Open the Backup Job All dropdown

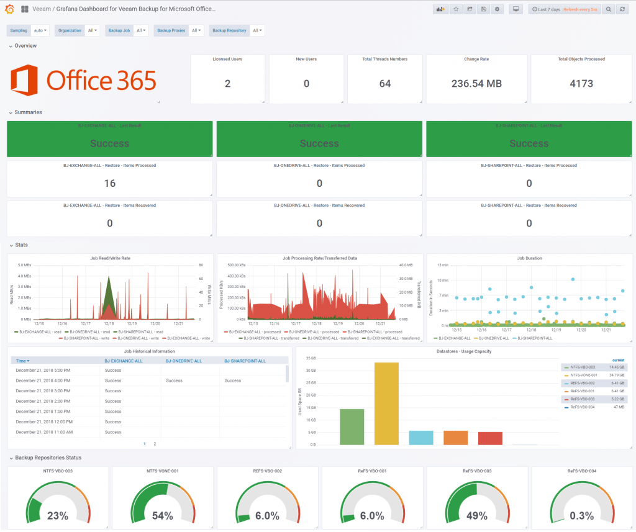(x=141, y=30)
